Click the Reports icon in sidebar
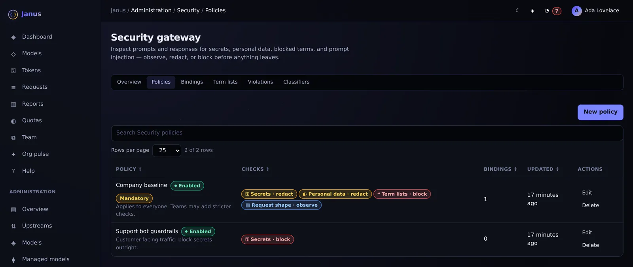Image resolution: width=633 pixels, height=267 pixels. click(13, 104)
